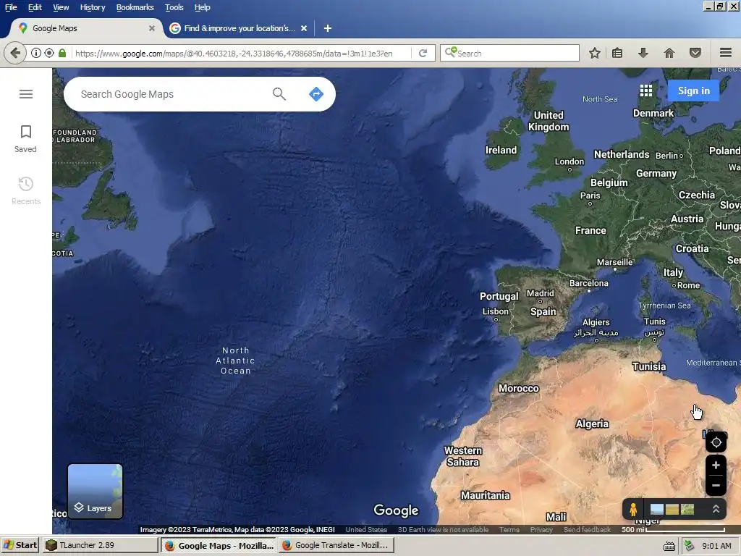Select the Street View pegman
This screenshot has height=556, width=741.
(x=633, y=509)
